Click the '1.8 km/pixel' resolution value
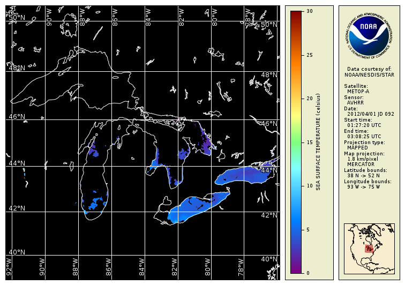This screenshot has height=285, width=405. point(363,159)
